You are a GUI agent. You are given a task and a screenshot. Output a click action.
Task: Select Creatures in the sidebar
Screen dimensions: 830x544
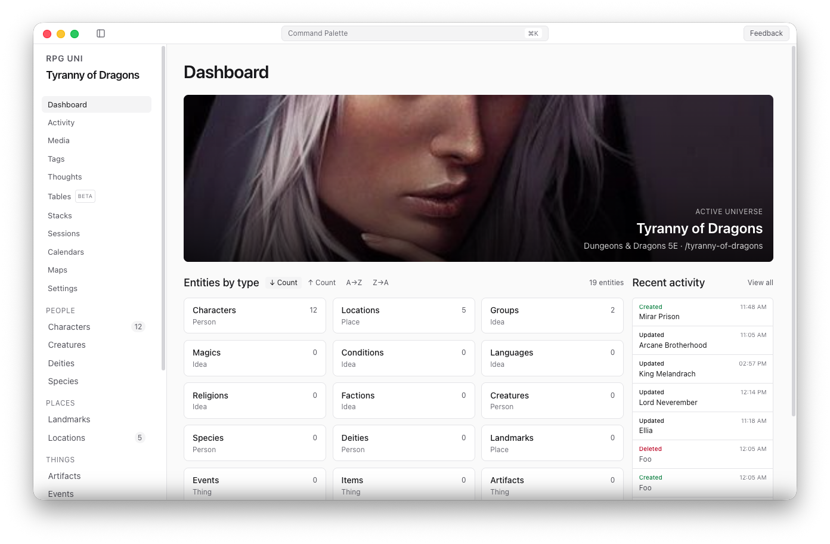pos(97,345)
